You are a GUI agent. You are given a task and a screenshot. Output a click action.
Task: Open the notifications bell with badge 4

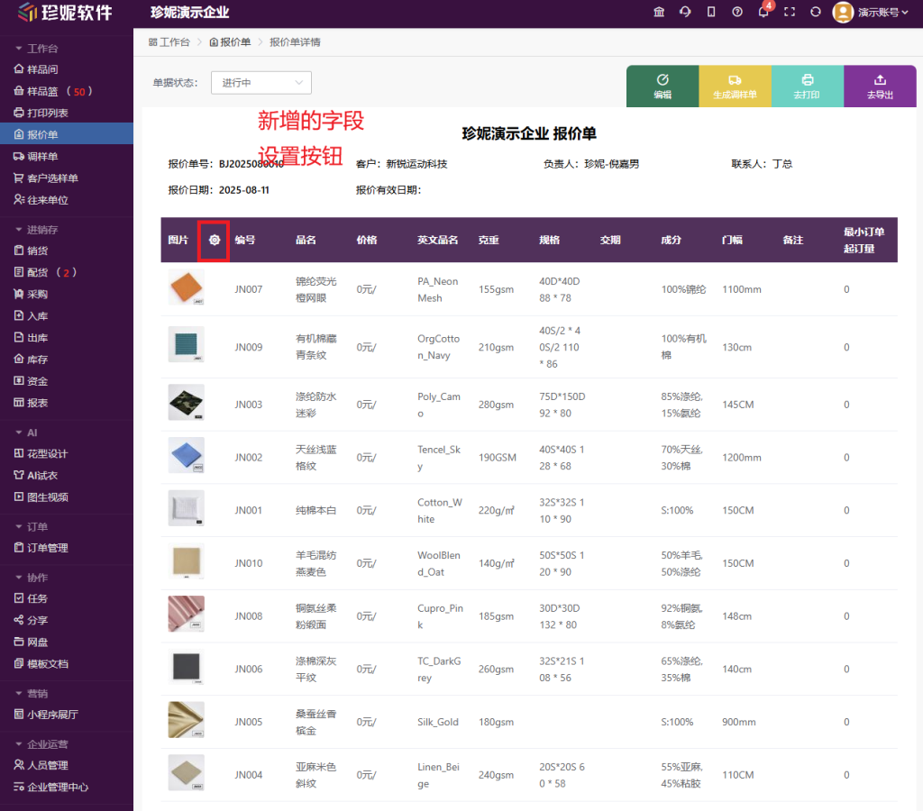761,13
